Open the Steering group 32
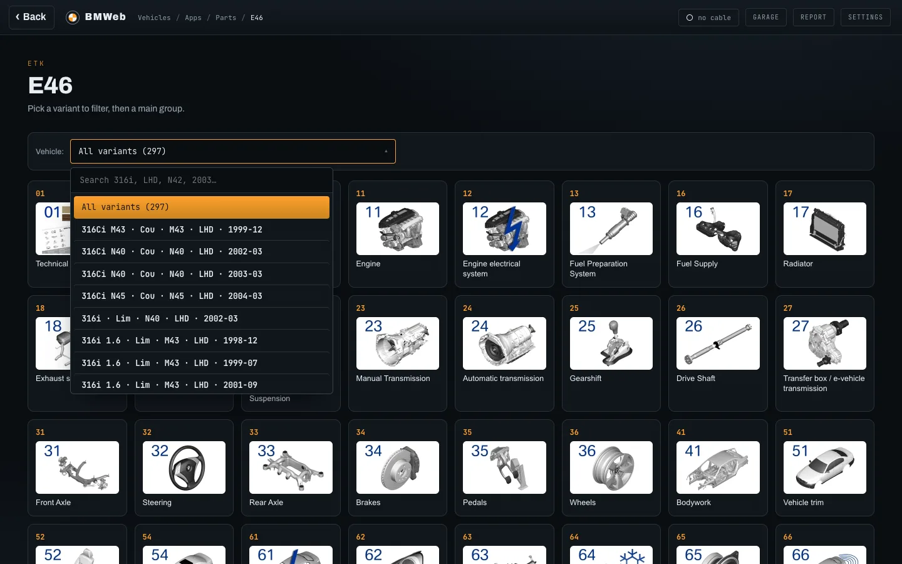Viewport: 902px width, 564px height. [184, 468]
